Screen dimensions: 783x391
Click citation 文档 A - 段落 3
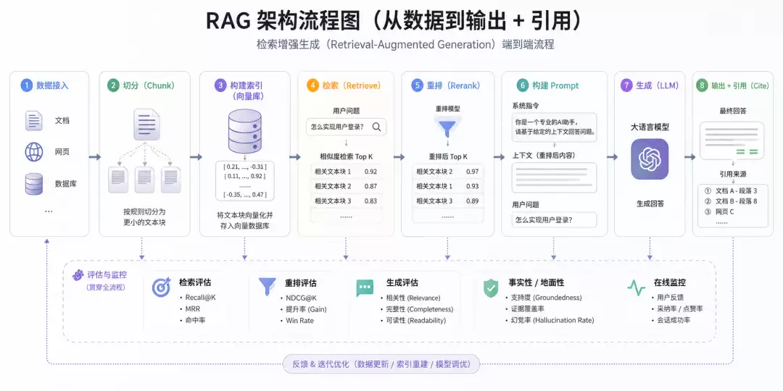pos(731,190)
